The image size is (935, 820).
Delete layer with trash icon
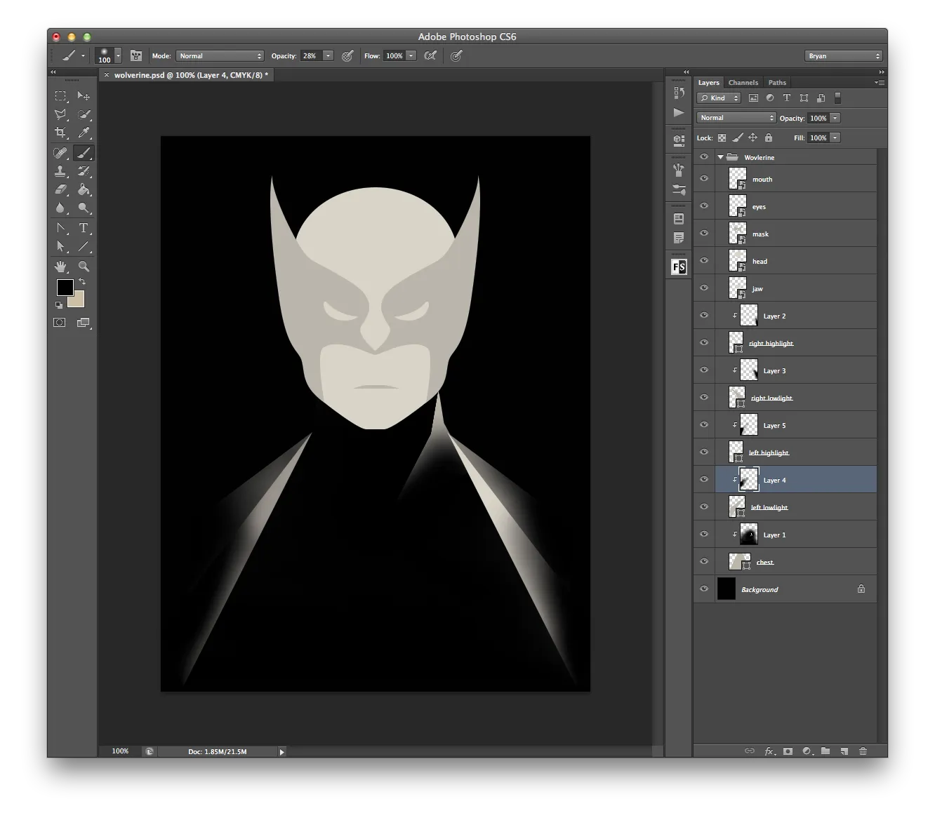863,751
